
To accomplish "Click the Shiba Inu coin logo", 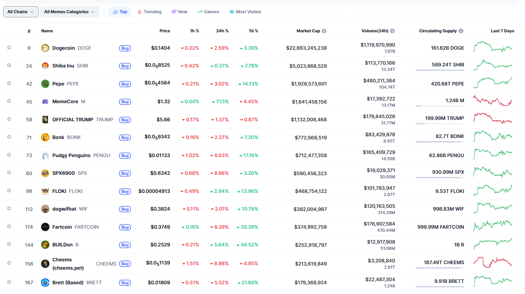I will tap(45, 66).
